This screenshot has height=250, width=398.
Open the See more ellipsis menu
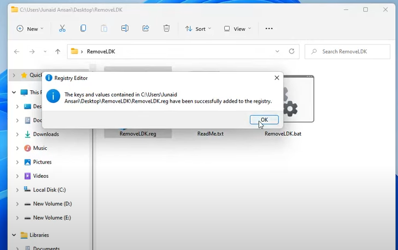pyautogui.click(x=269, y=29)
